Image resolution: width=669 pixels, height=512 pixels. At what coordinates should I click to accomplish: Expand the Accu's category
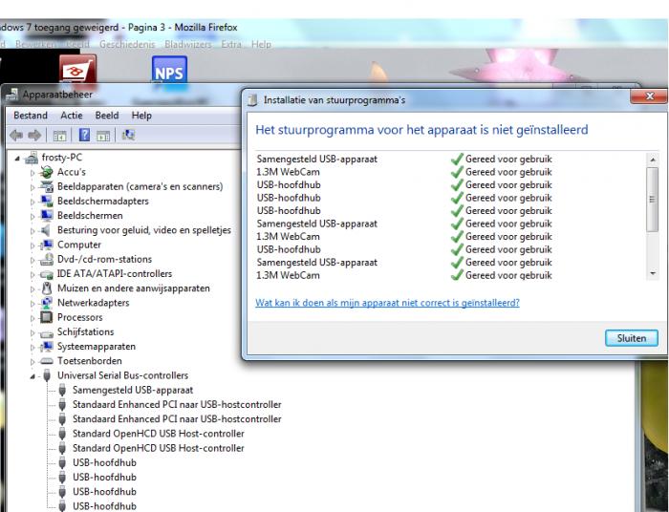(x=32, y=173)
